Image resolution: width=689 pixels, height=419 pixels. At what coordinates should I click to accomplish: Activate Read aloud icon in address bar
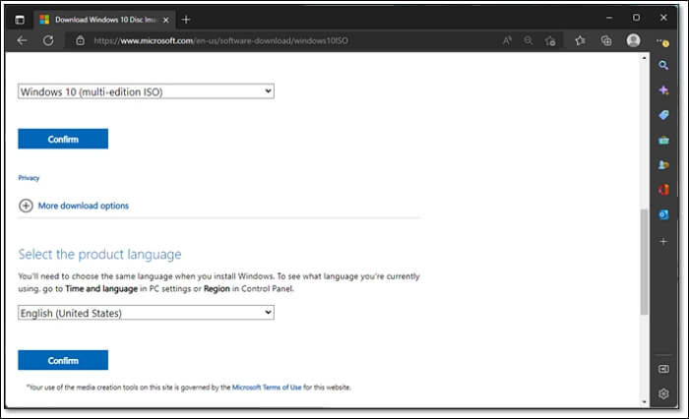click(x=507, y=41)
